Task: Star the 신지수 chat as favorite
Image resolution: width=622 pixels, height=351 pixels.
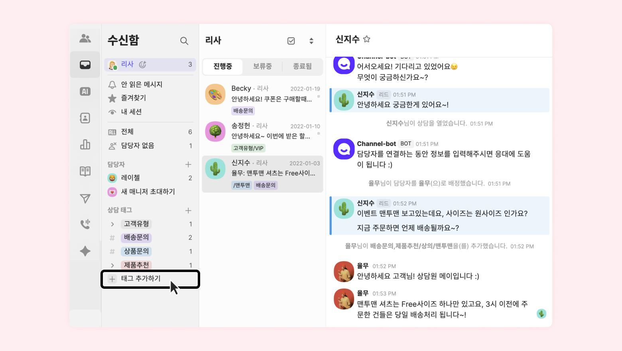Action: pyautogui.click(x=367, y=39)
